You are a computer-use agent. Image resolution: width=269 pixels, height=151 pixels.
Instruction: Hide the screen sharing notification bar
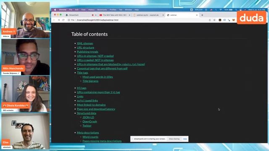185,139
